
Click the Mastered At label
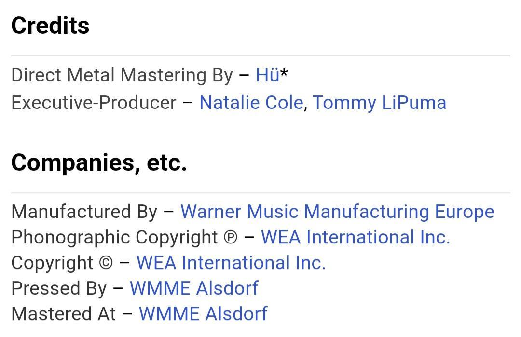(x=64, y=314)
